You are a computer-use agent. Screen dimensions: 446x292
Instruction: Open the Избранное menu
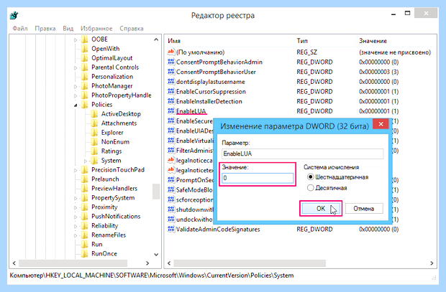(x=96, y=29)
